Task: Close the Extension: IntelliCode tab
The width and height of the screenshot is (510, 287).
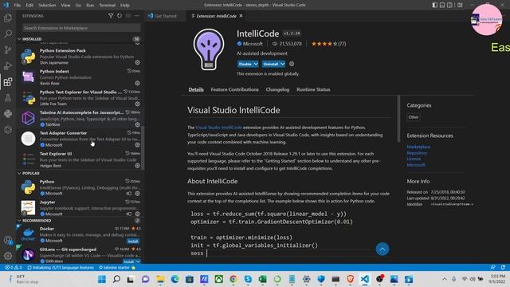Action: [241, 16]
